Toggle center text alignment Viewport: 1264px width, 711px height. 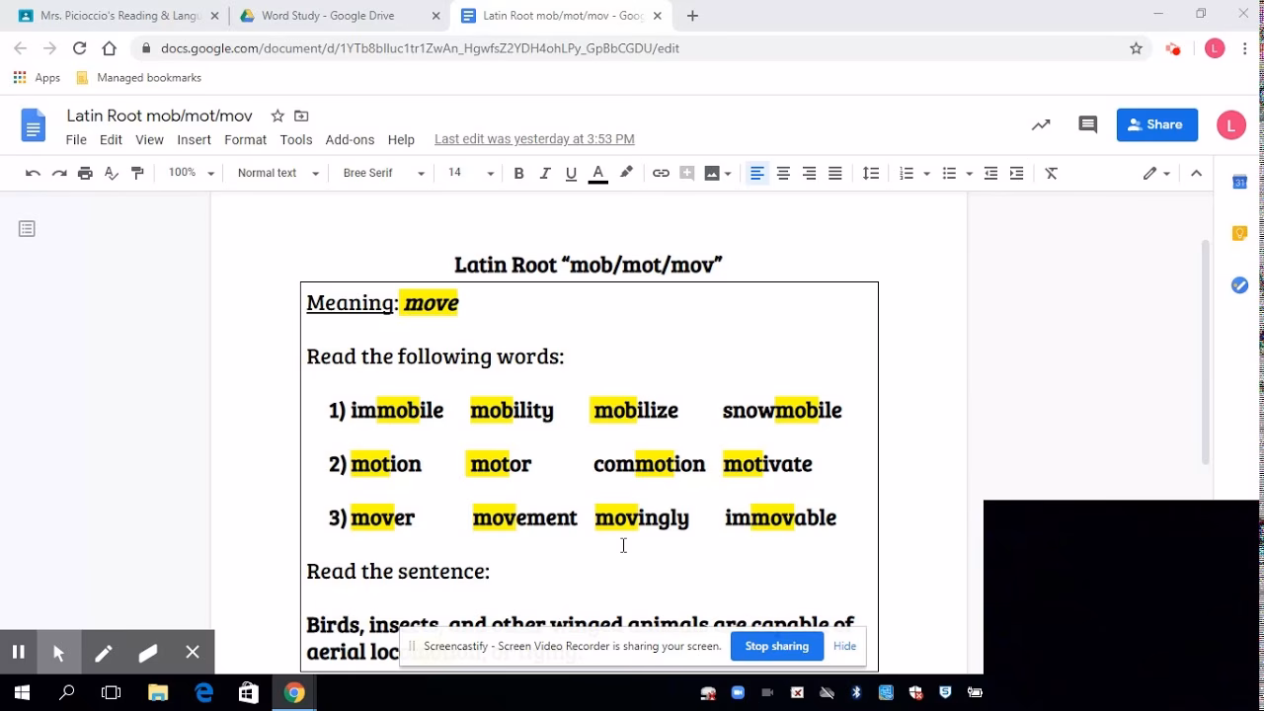pyautogui.click(x=782, y=173)
